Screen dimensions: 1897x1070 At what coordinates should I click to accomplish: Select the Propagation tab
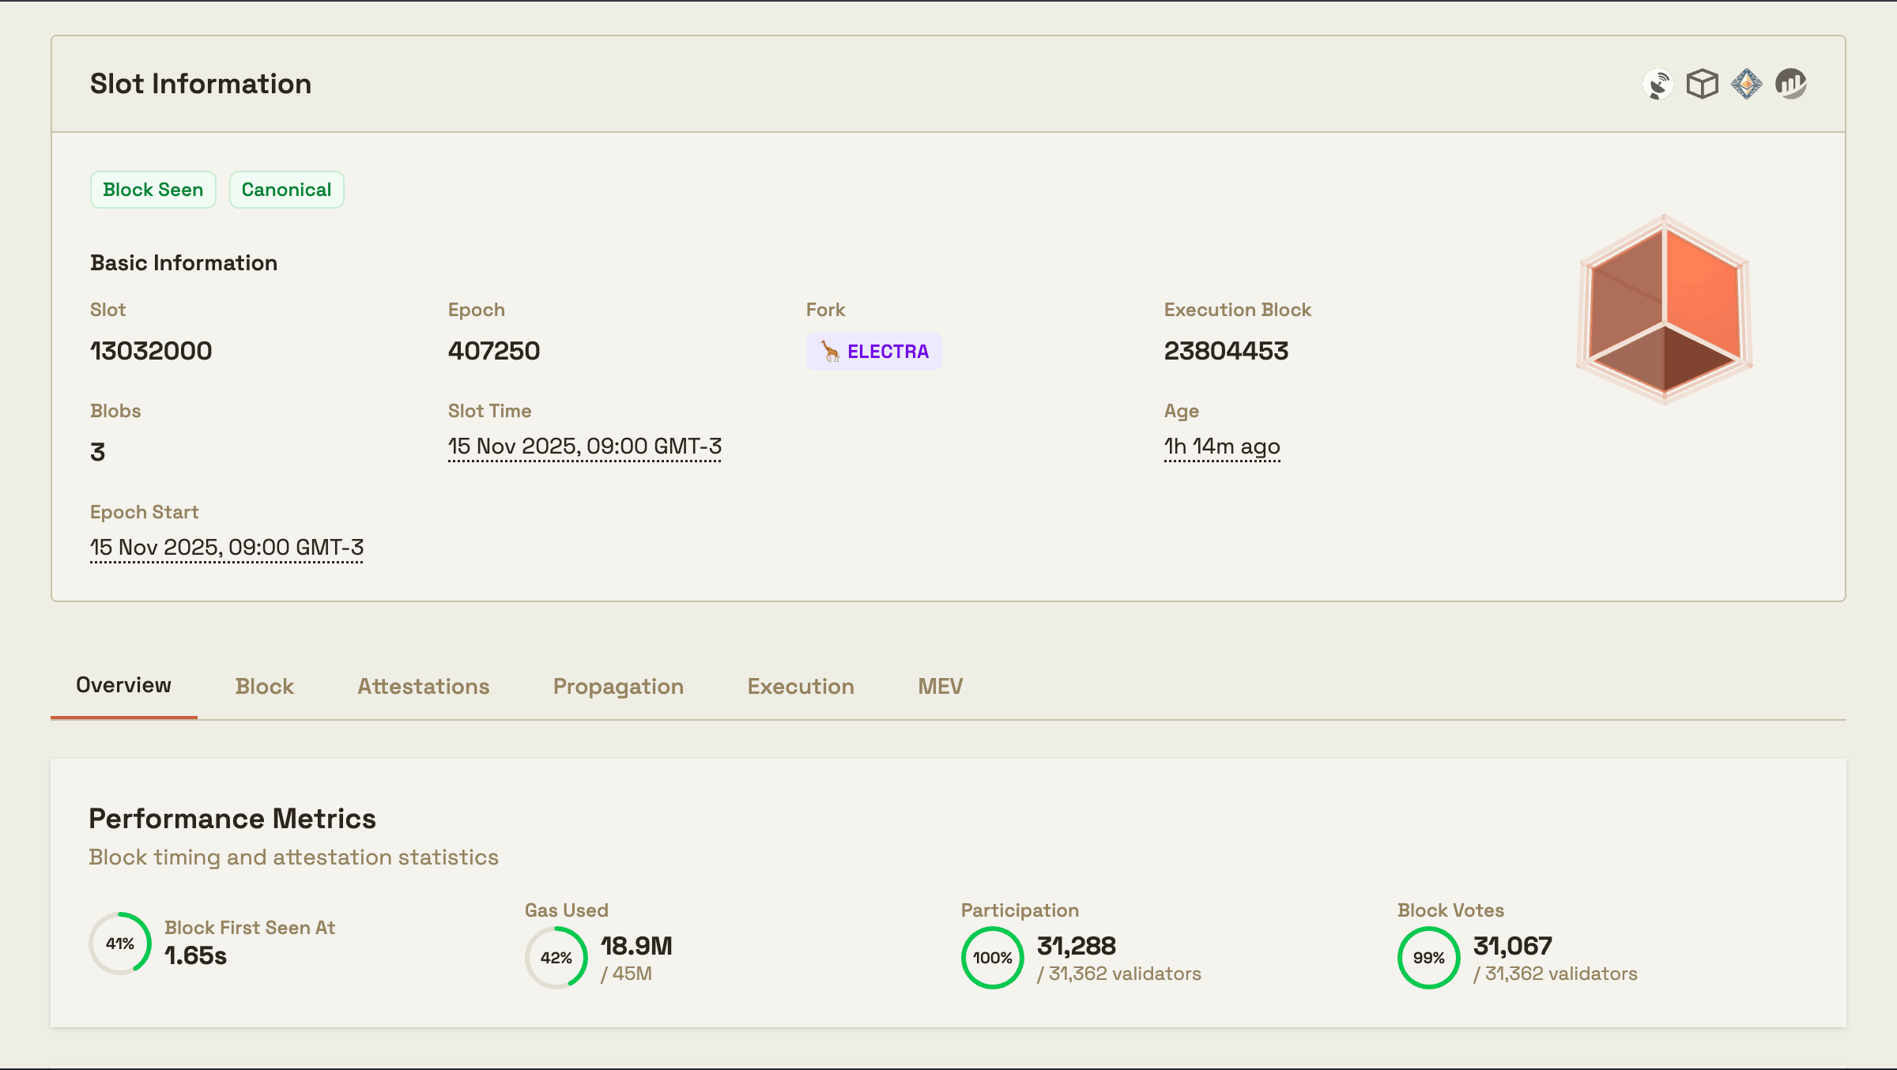click(x=618, y=686)
